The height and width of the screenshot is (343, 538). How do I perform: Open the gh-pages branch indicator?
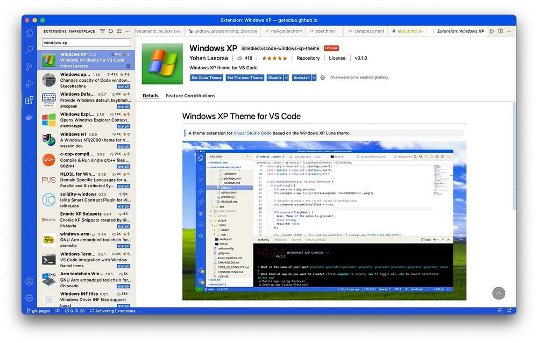38,311
